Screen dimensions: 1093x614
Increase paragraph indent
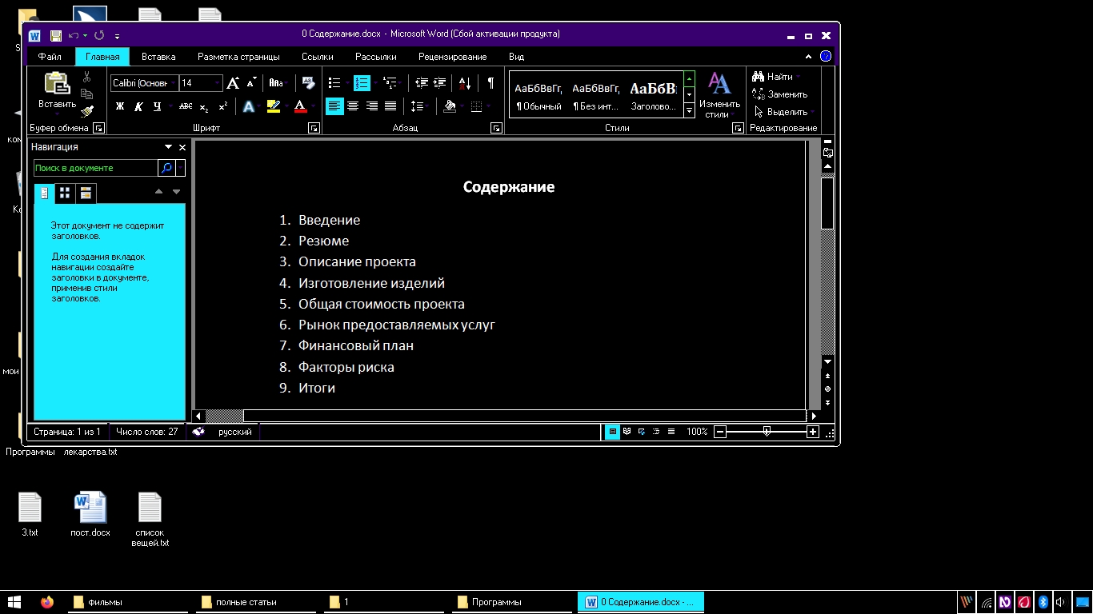[x=438, y=83]
